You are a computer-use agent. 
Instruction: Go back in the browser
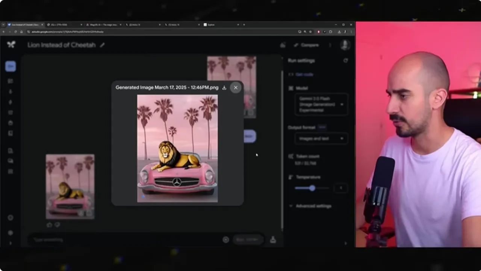(x=3, y=32)
